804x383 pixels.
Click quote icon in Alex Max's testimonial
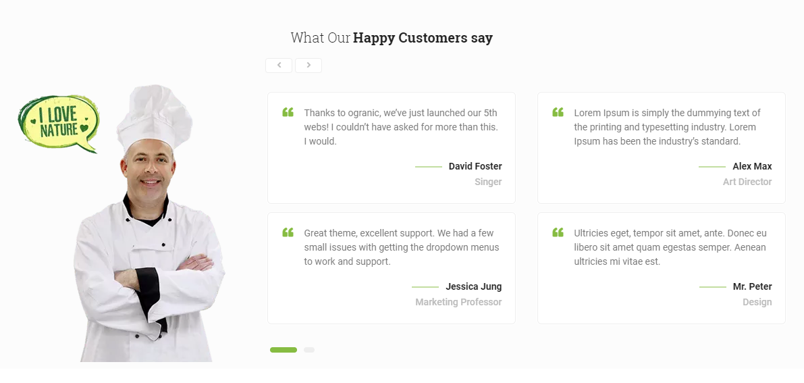pyautogui.click(x=558, y=112)
